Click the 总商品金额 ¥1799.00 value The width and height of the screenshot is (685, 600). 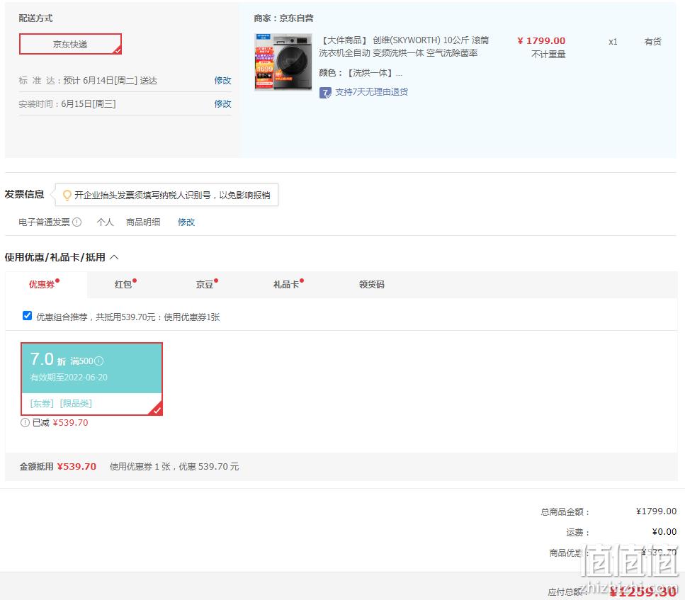point(656,511)
